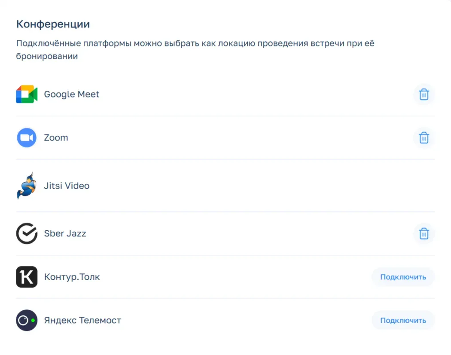Click the Zoom platform name
451x355 pixels.
(x=56, y=138)
